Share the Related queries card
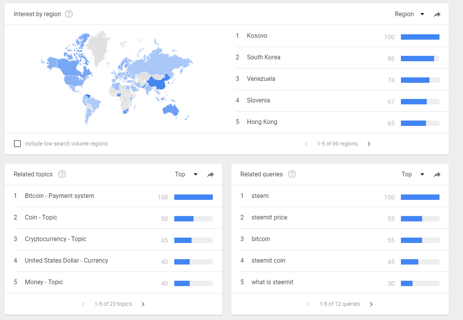This screenshot has width=463, height=320. click(x=437, y=174)
